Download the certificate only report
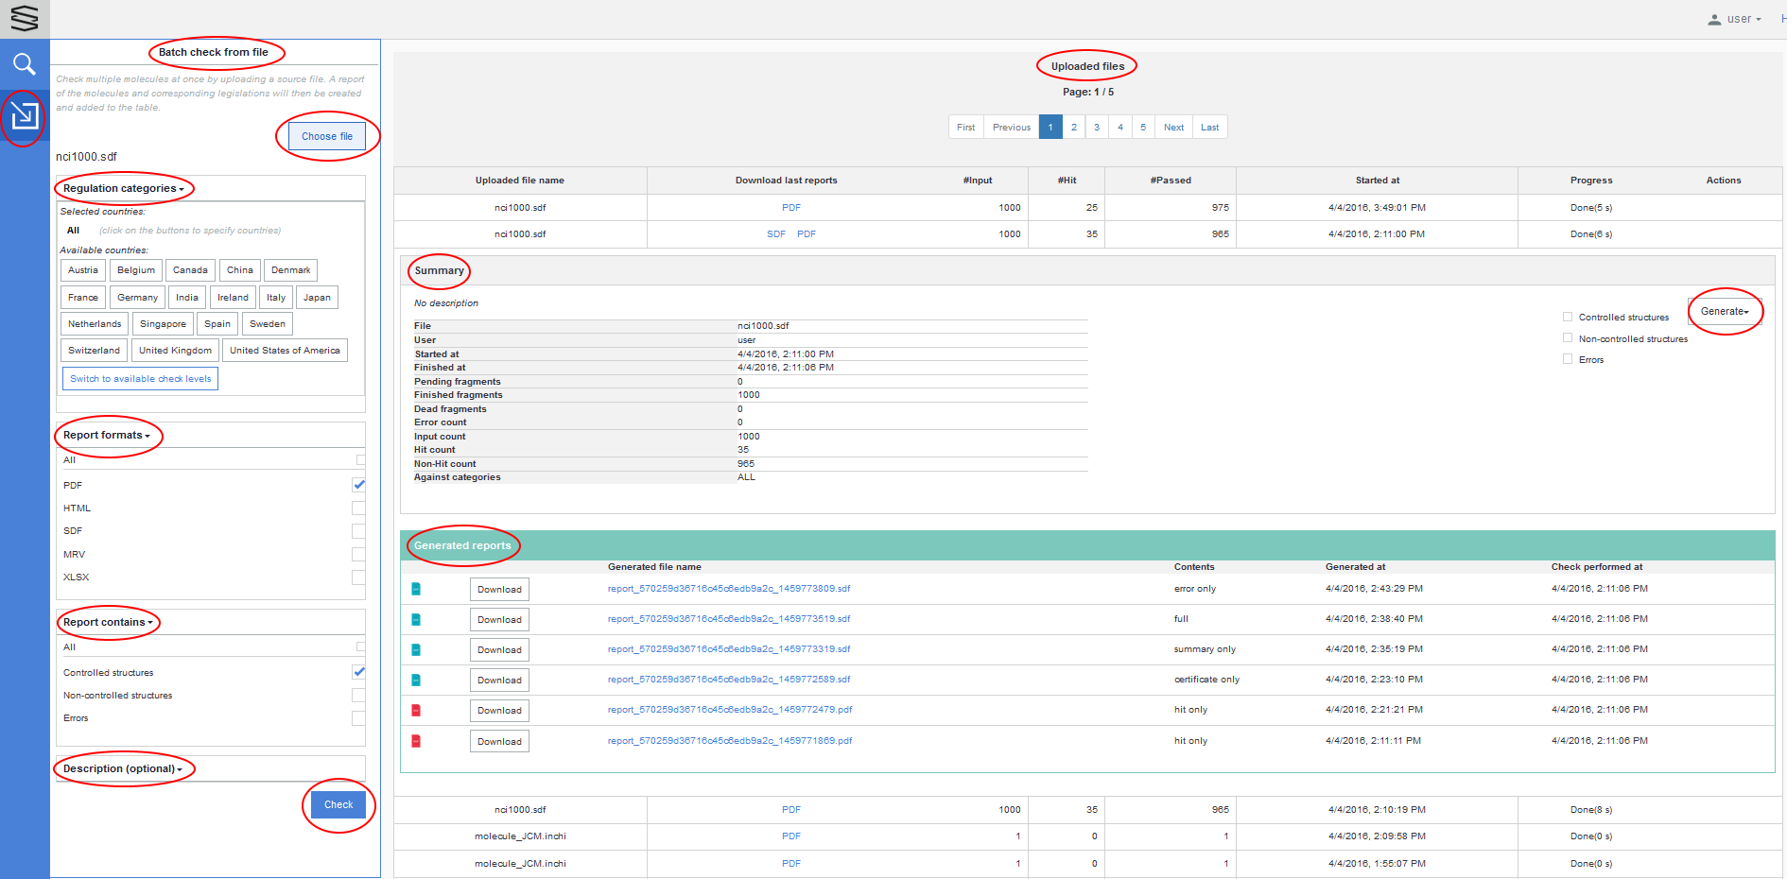Viewport: 1787px width, 879px height. pyautogui.click(x=499, y=681)
